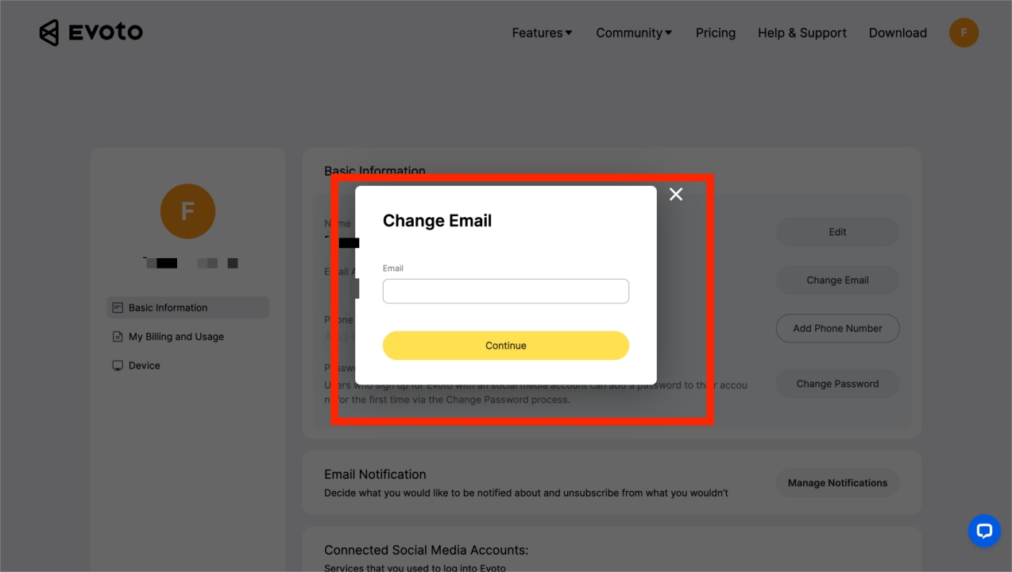Click the Change Password button
1012x572 pixels.
[837, 384]
